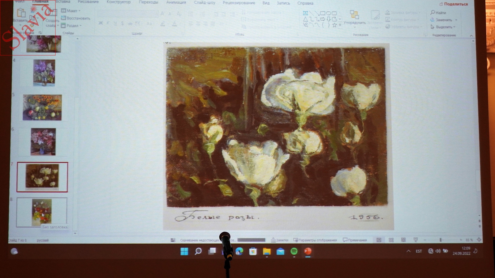Screen dimensions: 495x278
Task: Open the Конструктор tab
Action: (x=118, y=2)
